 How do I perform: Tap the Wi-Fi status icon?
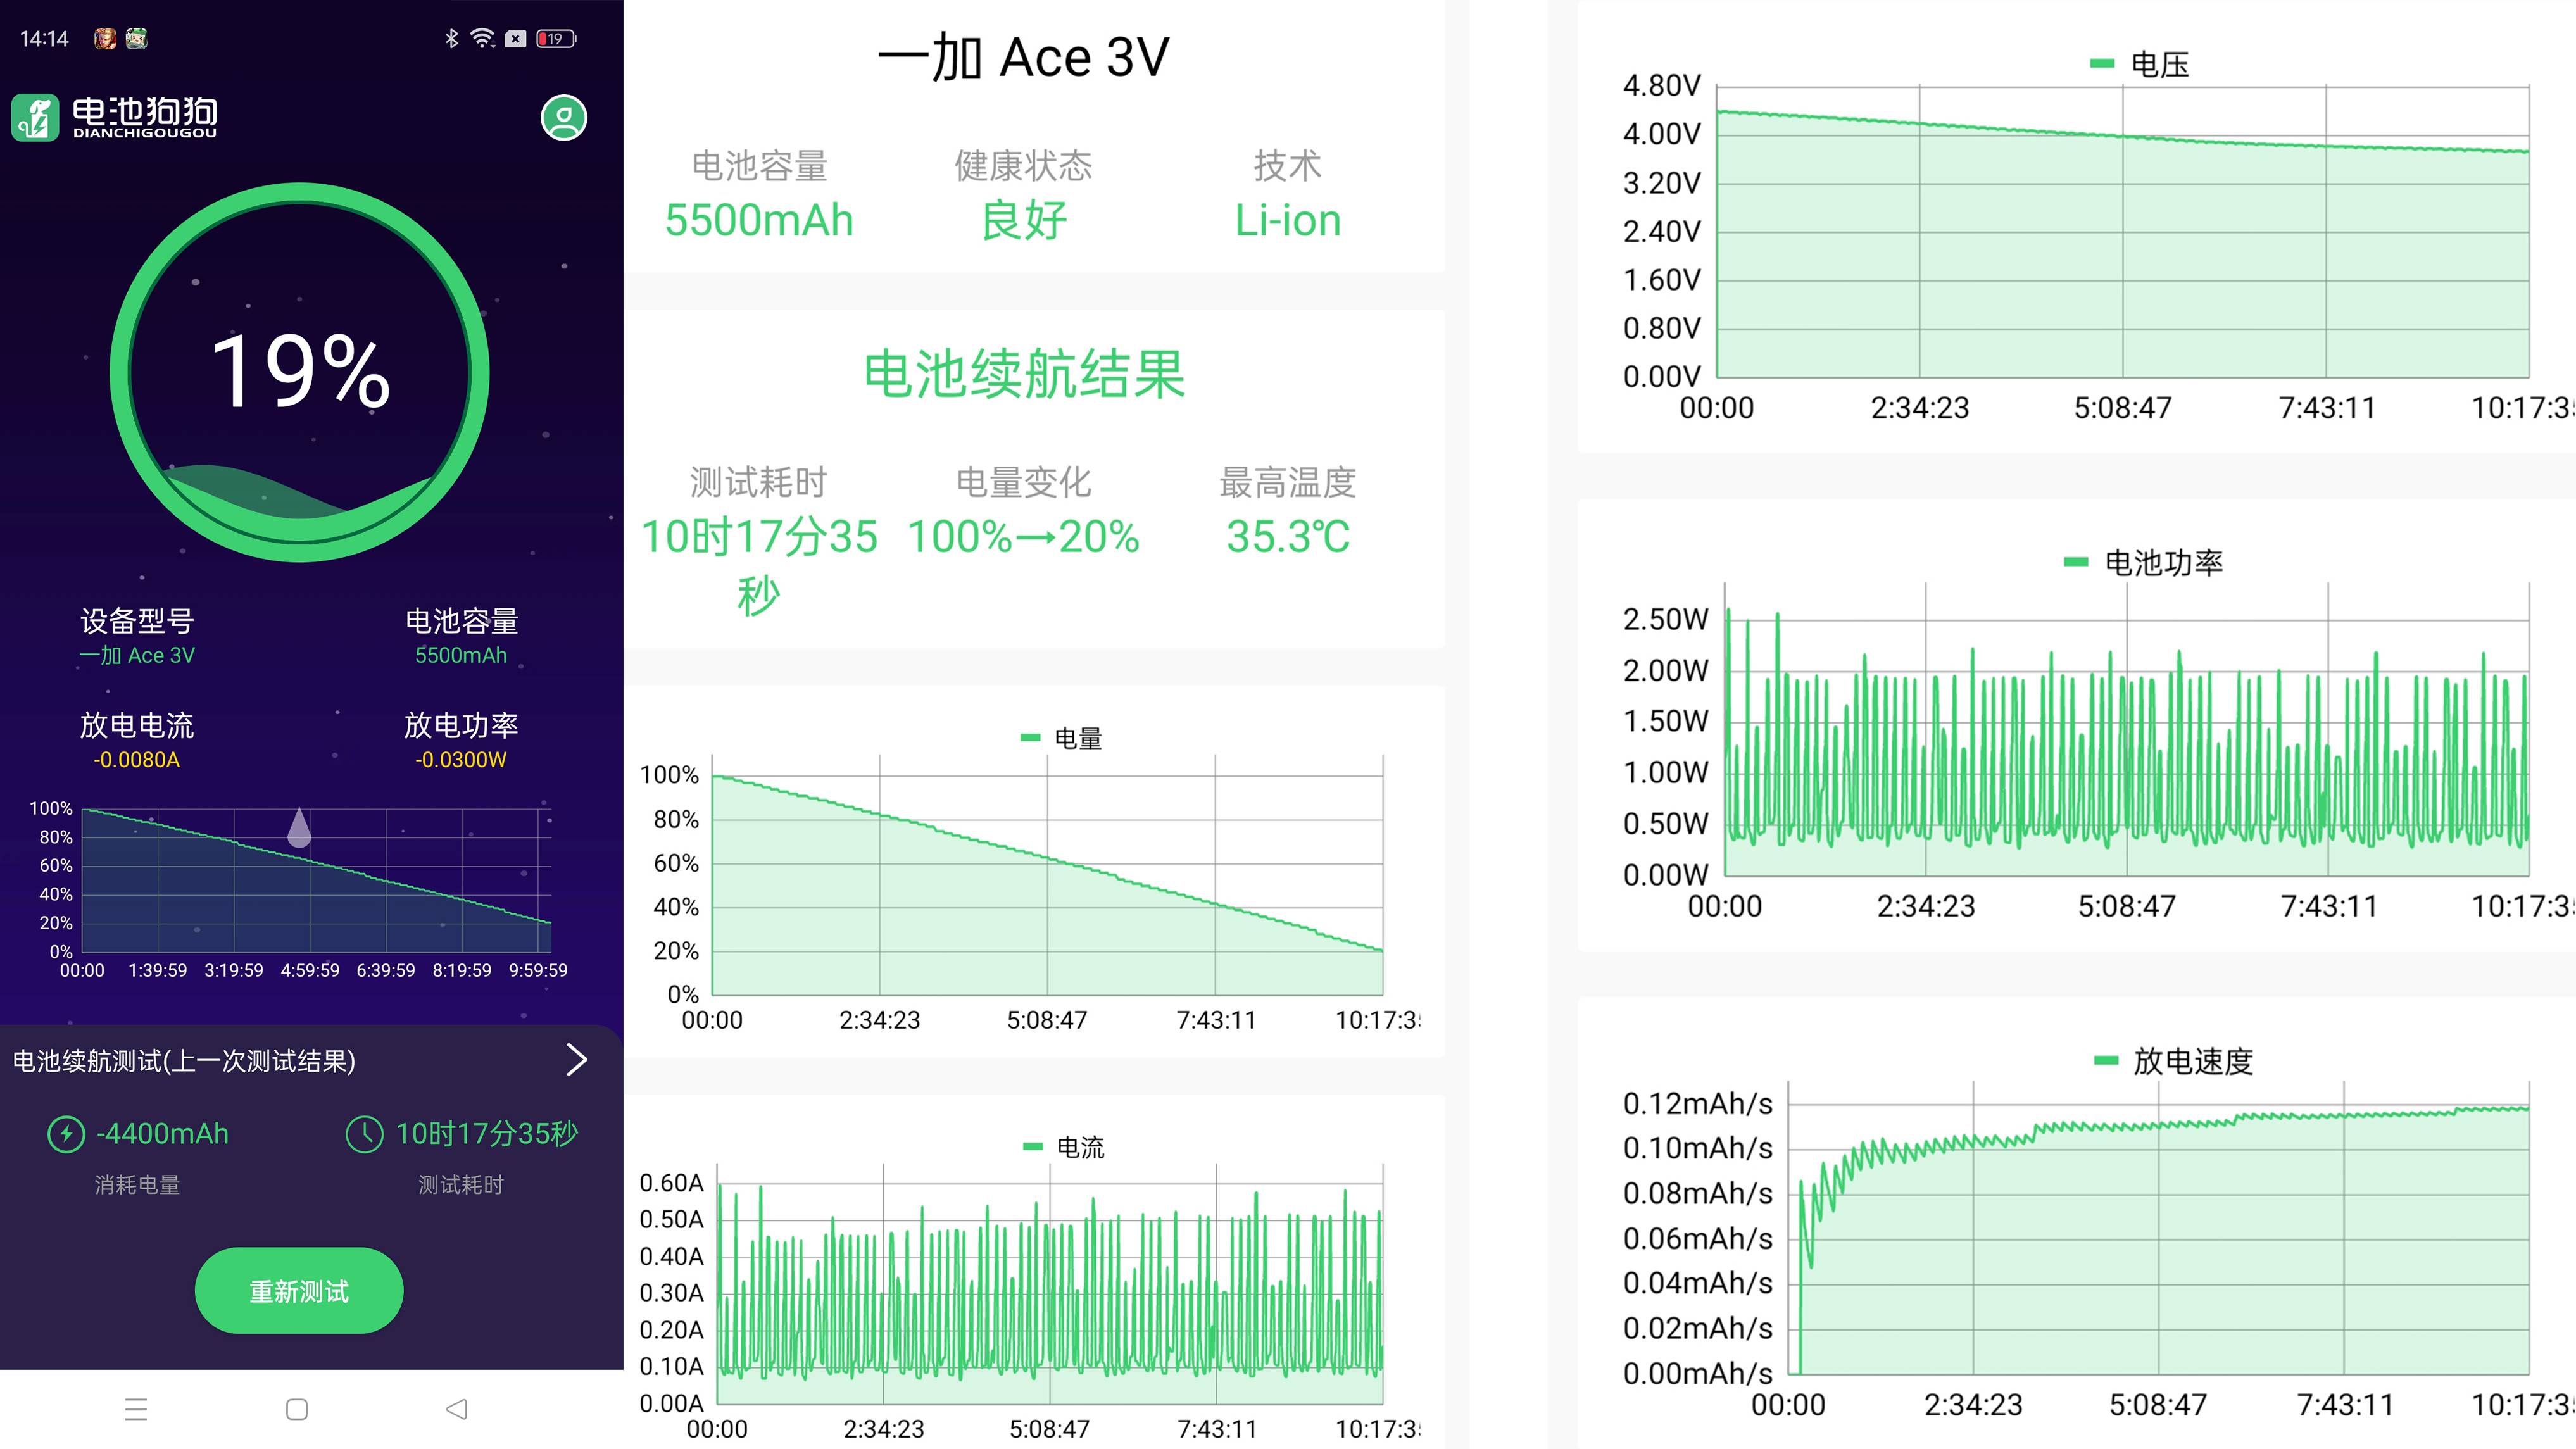coord(483,39)
